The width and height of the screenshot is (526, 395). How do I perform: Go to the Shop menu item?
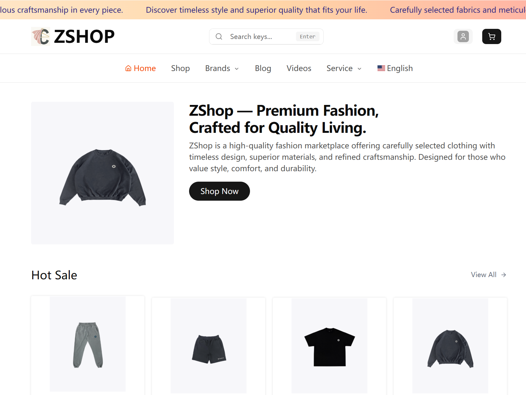[x=180, y=68]
